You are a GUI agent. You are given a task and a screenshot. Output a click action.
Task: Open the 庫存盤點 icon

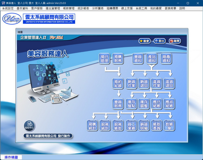click(x=131, y=104)
